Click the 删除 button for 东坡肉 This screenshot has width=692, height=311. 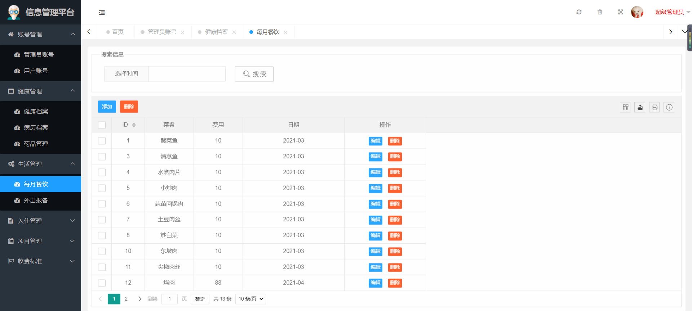click(395, 251)
